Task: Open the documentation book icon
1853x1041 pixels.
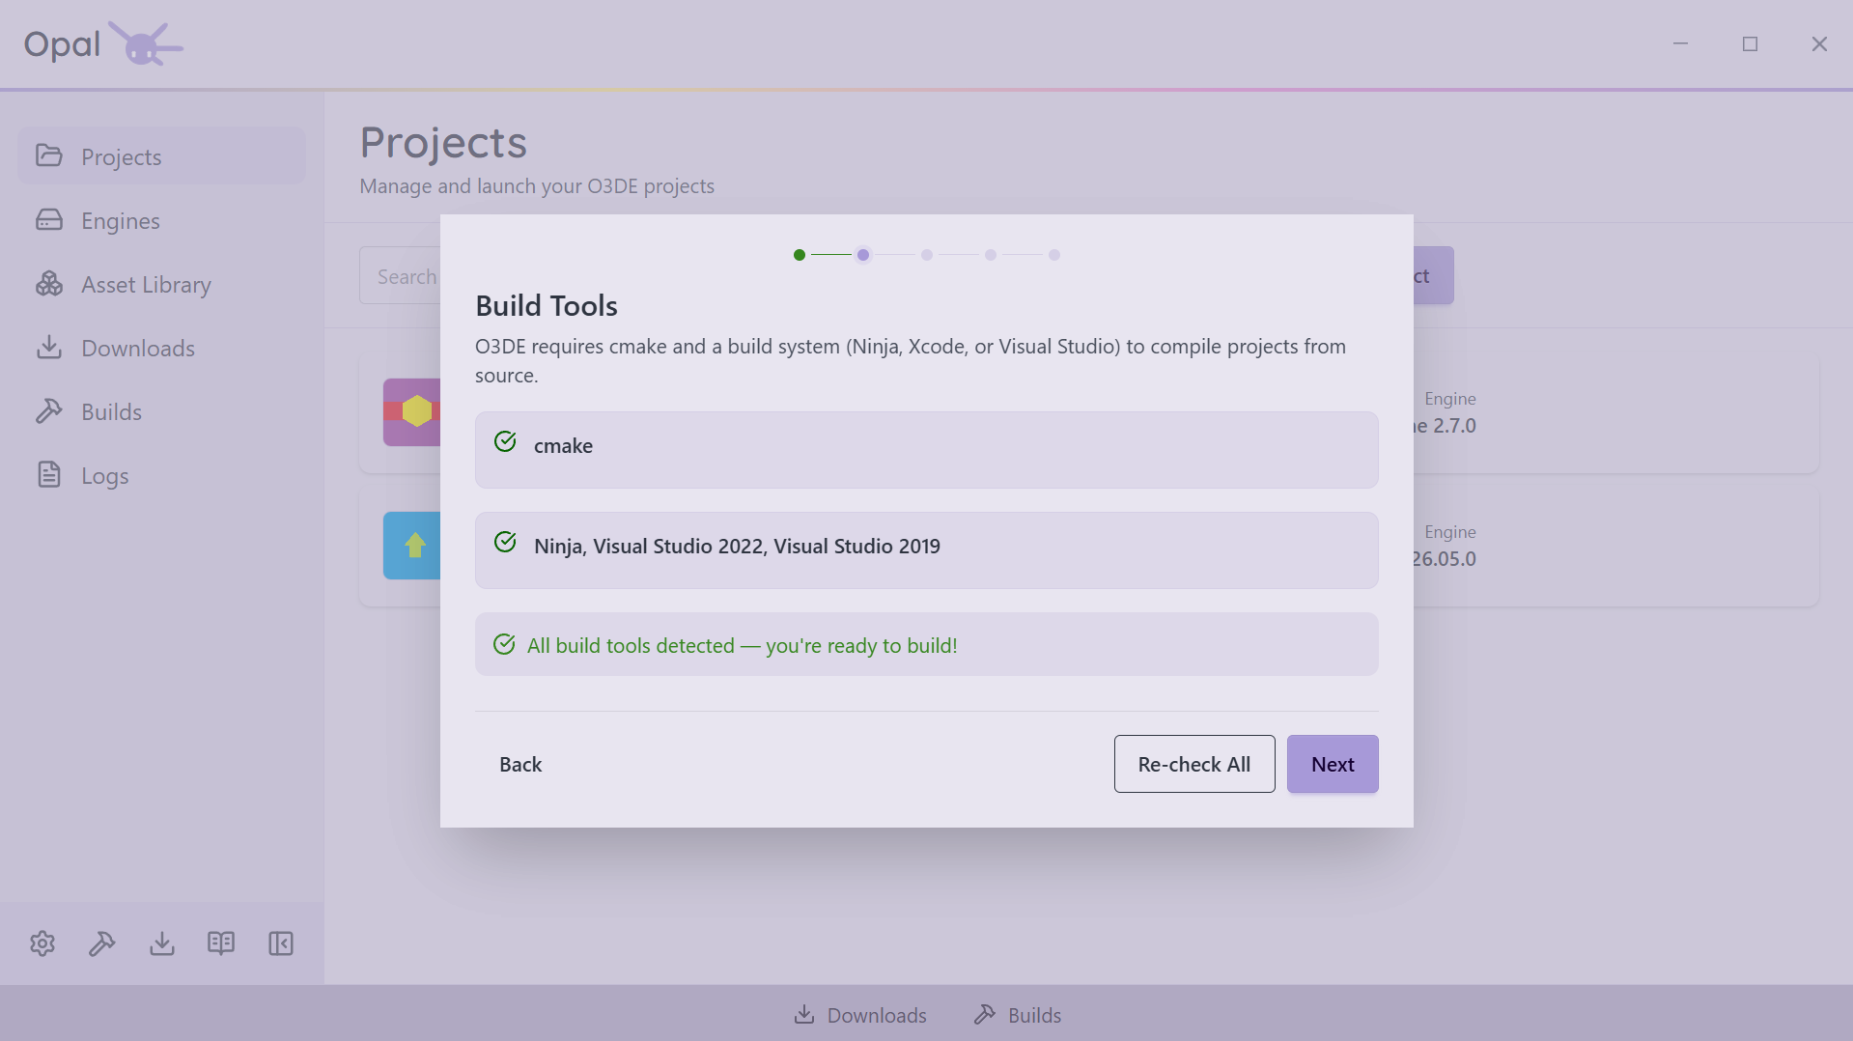Action: [x=221, y=943]
